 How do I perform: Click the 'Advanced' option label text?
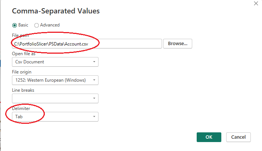click(50, 25)
